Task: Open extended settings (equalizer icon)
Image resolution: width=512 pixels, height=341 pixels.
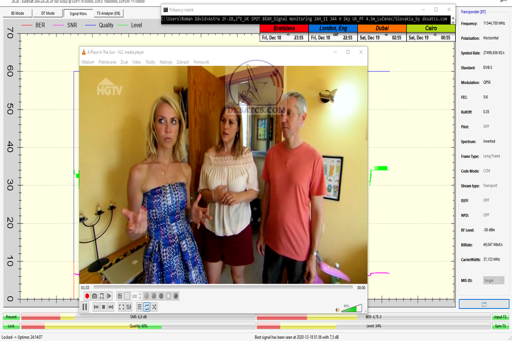Action: (129, 307)
